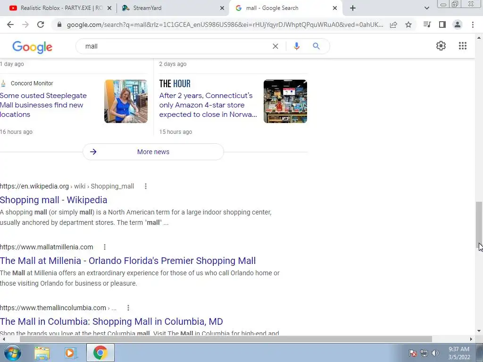Switch to the StreamYard tab

[173, 8]
